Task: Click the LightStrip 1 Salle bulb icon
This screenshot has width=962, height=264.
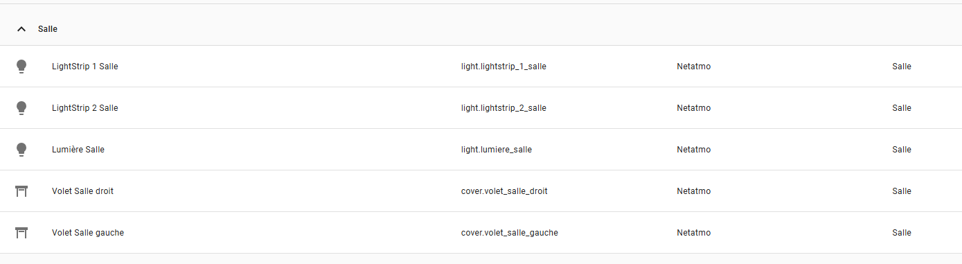Action: (x=21, y=67)
